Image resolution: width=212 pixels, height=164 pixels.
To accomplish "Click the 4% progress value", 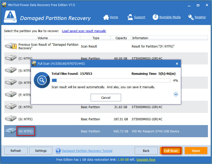I will click(175, 80).
